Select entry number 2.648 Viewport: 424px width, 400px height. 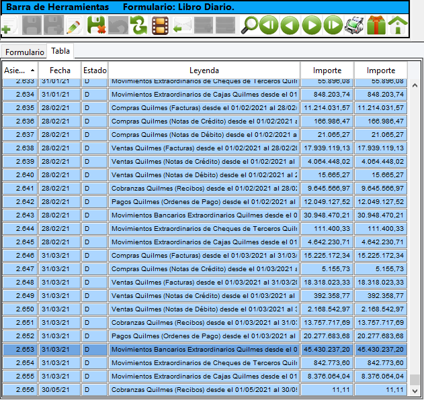click(19, 283)
